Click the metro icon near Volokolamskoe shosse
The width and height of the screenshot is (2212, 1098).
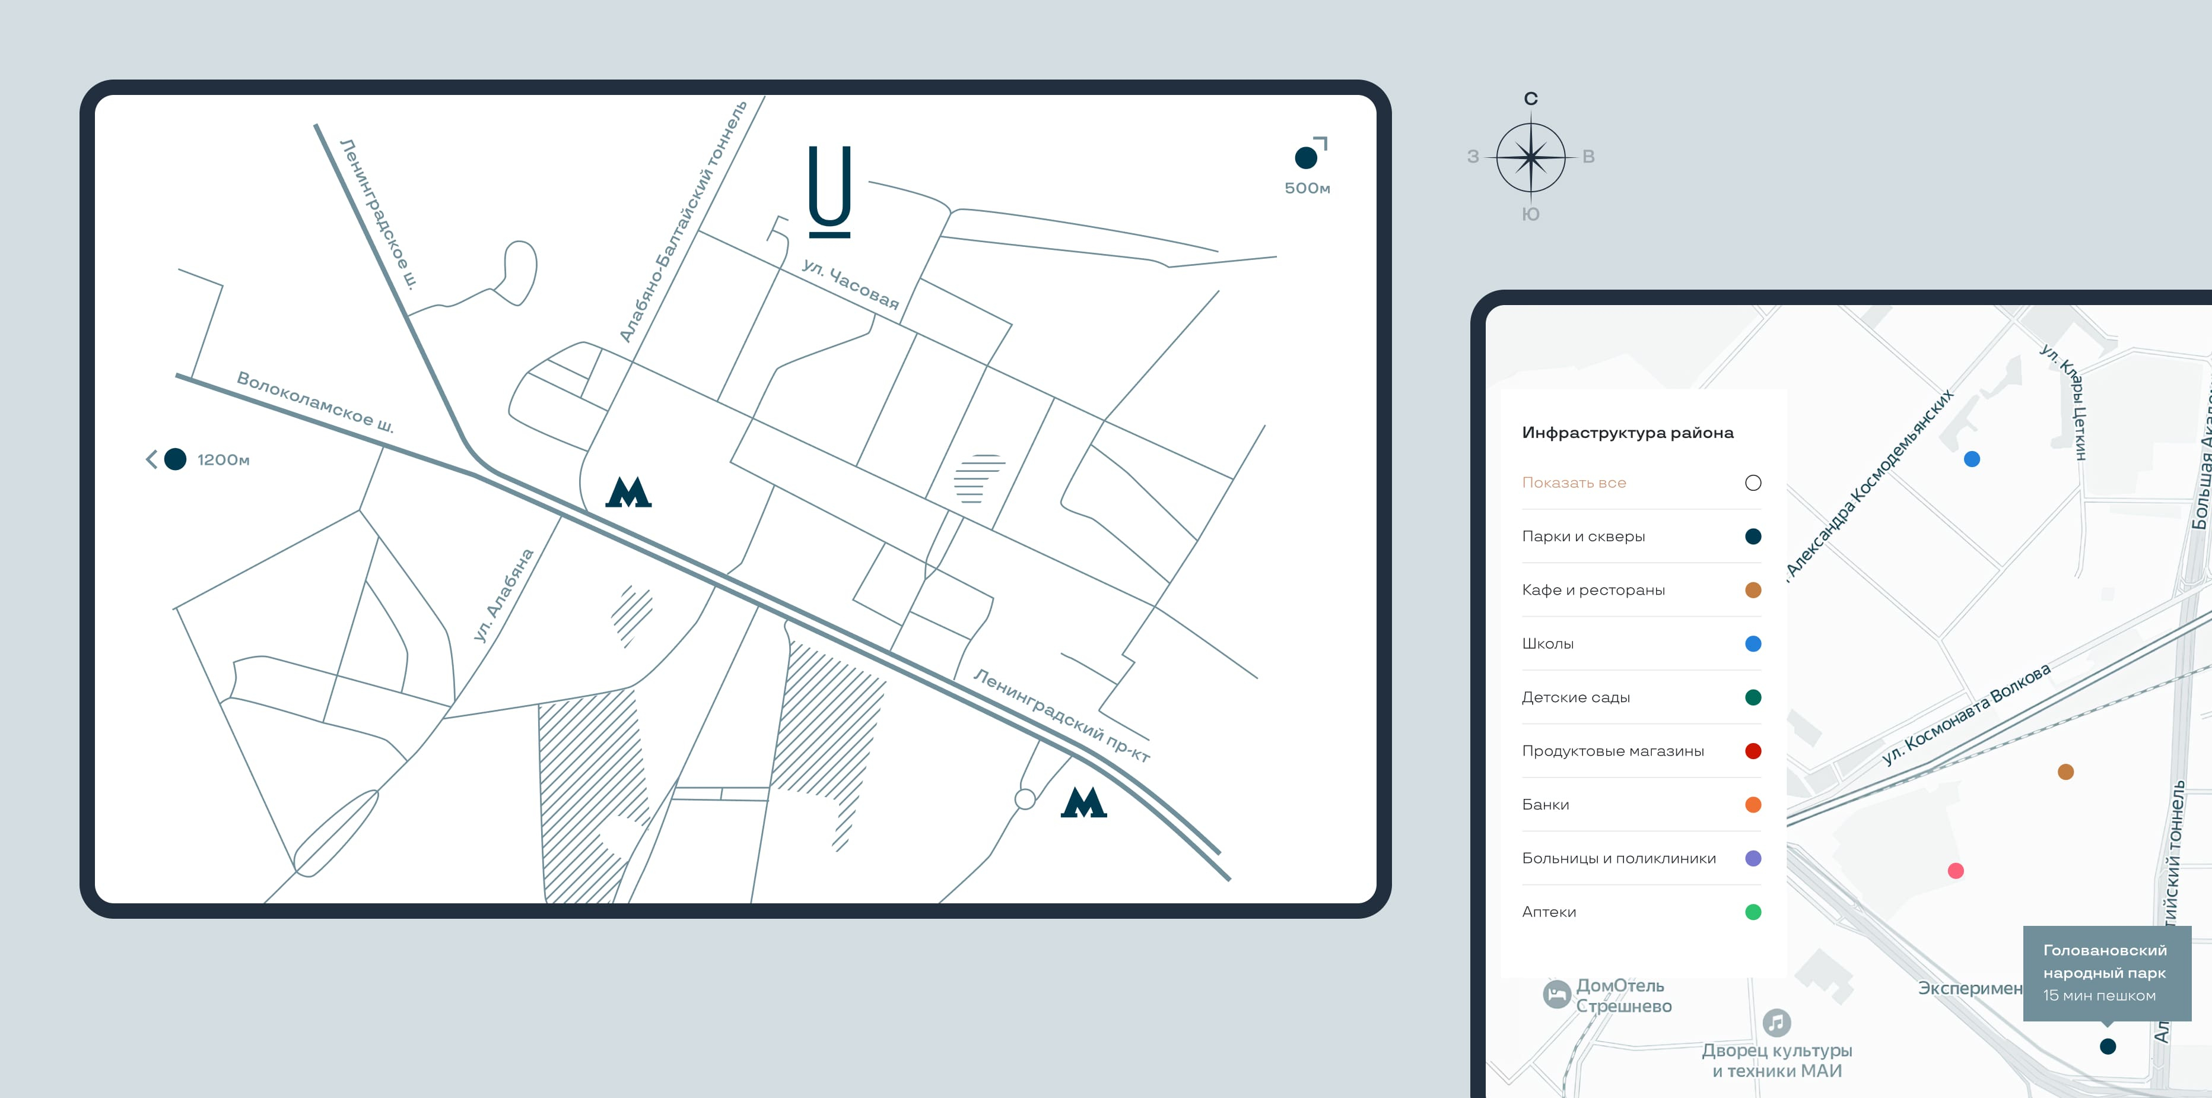click(x=628, y=492)
